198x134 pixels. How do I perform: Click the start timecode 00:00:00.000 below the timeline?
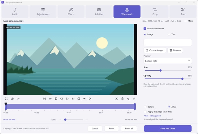(9, 119)
